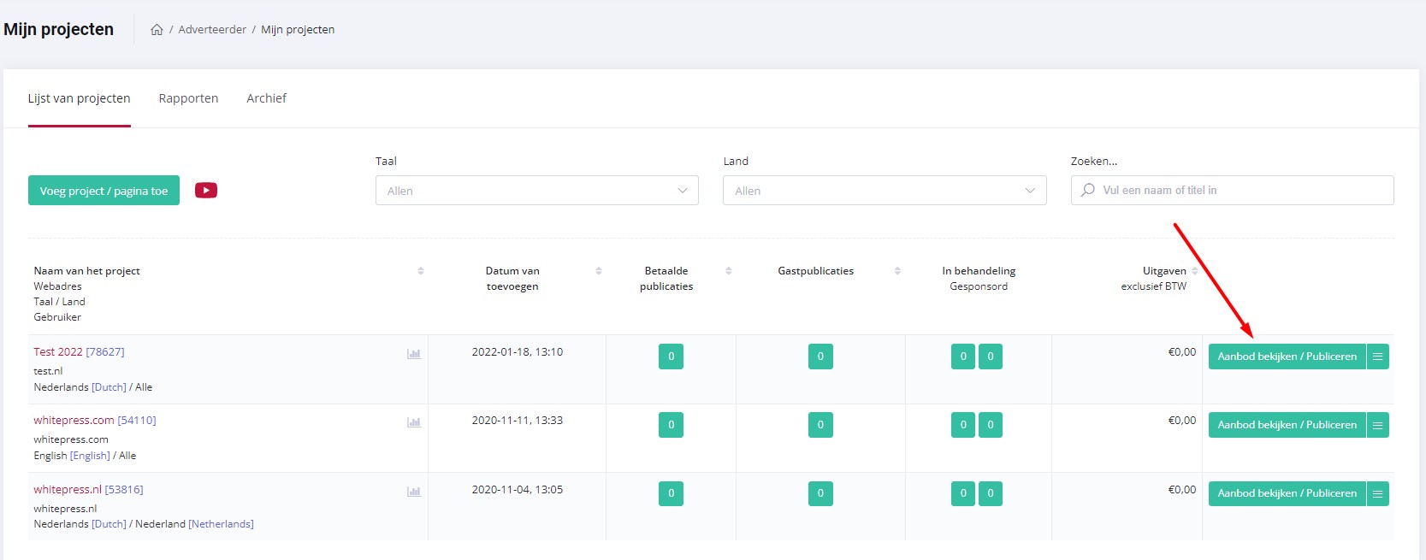The width and height of the screenshot is (1426, 560).
Task: Switch to the Rapporten tab
Action: point(188,98)
